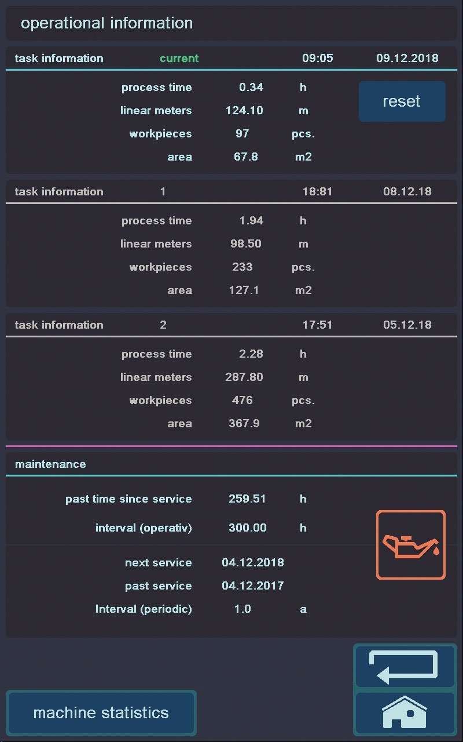Image resolution: width=463 pixels, height=742 pixels.
Task: Click the operational information title
Action: tap(107, 23)
